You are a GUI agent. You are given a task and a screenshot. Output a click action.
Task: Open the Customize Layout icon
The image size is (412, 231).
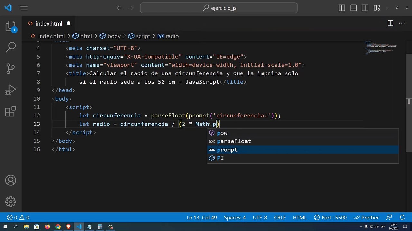coord(377,8)
